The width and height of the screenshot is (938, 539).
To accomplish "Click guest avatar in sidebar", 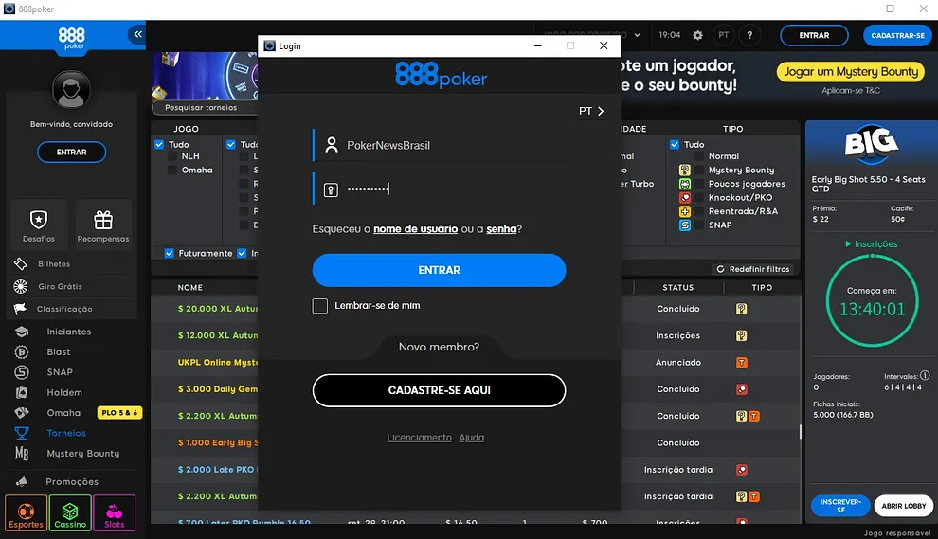I will pyautogui.click(x=71, y=90).
